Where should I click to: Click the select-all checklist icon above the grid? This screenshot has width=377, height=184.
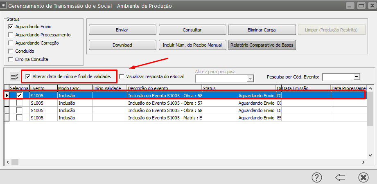tap(15, 77)
